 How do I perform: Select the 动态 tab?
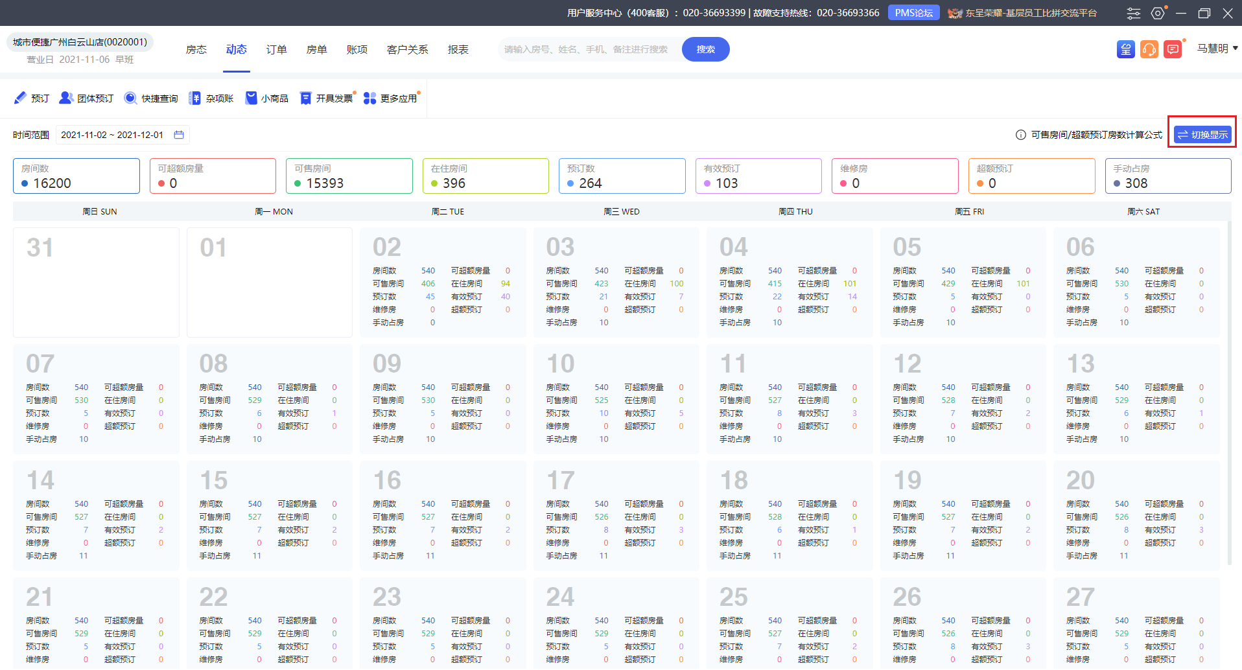click(237, 49)
